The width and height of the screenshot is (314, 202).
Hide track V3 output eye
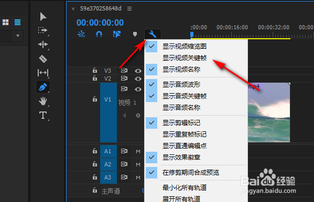pos(138,71)
